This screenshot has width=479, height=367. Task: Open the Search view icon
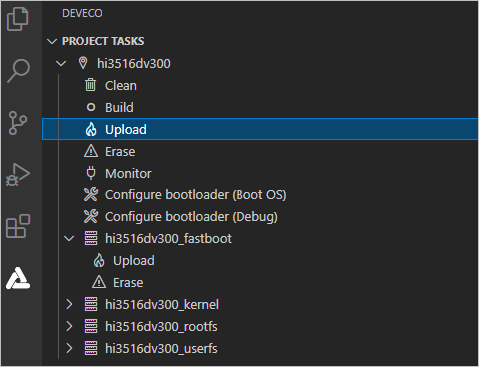(18, 71)
